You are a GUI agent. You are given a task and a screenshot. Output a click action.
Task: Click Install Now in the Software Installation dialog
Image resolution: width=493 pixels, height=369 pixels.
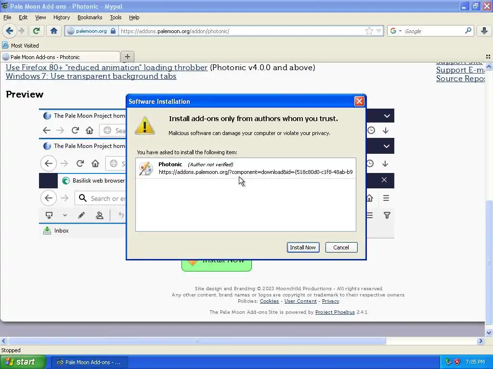pos(303,247)
